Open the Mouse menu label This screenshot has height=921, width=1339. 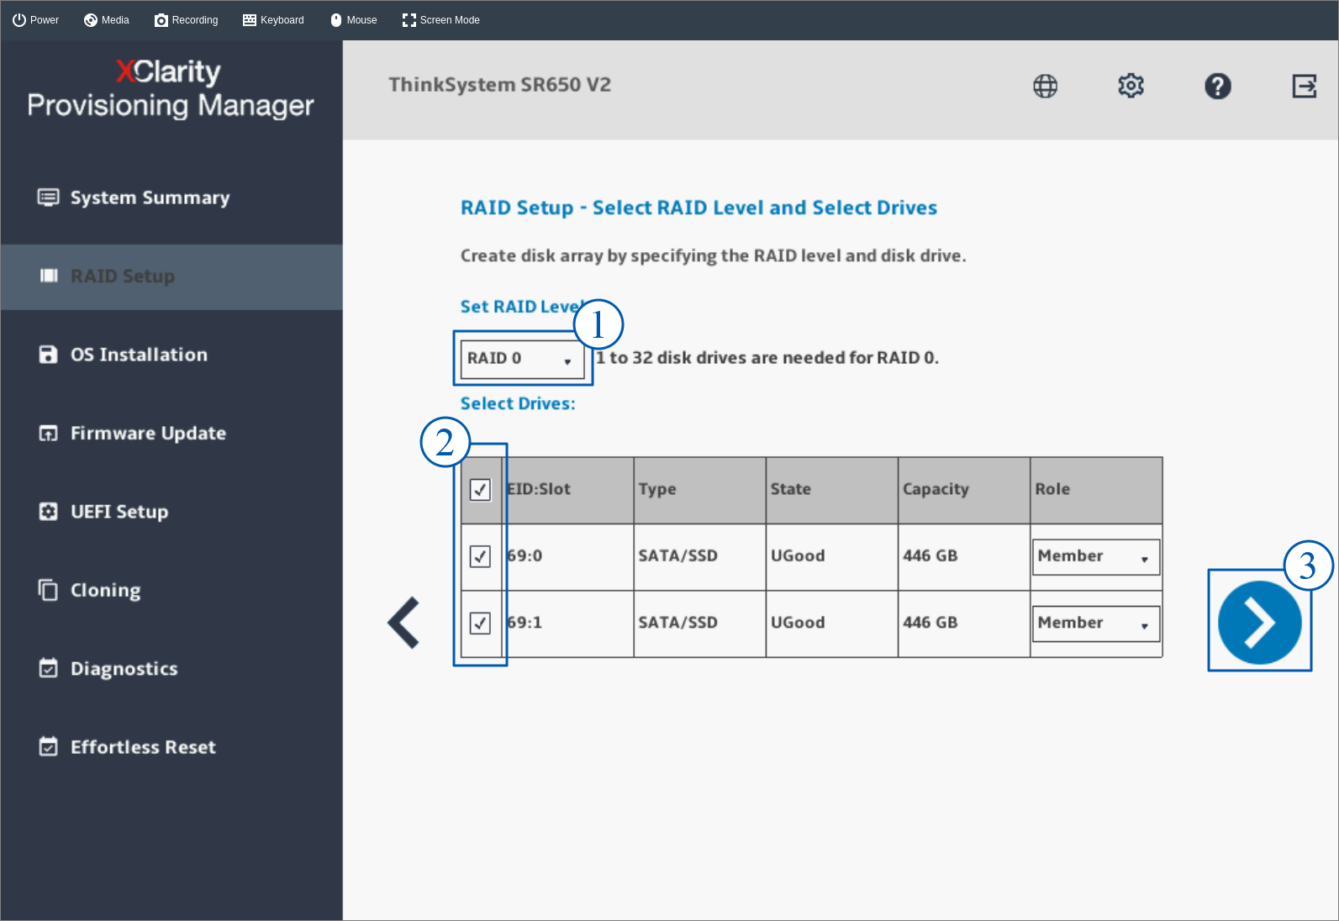361,20
